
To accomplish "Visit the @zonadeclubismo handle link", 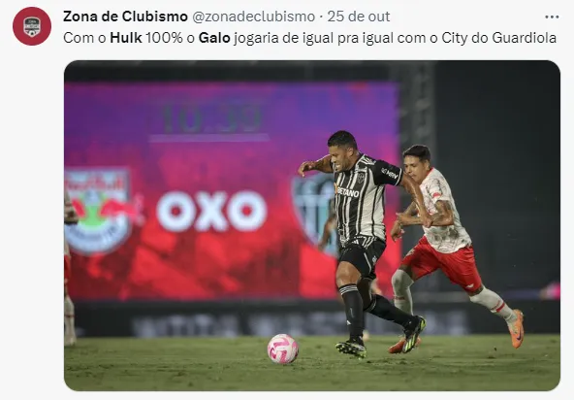I will pyautogui.click(x=253, y=17).
